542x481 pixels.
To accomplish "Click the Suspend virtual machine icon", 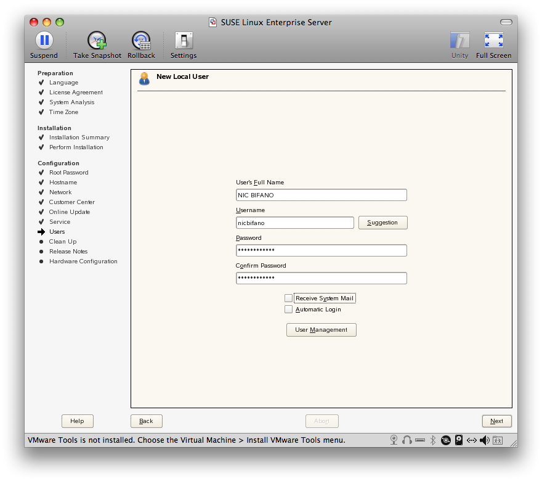I will (44, 41).
